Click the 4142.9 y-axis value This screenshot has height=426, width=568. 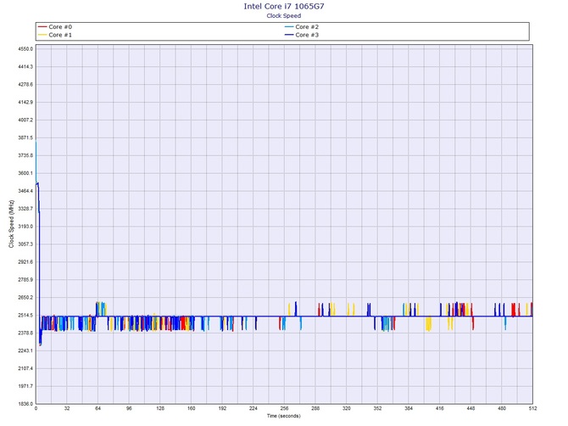[x=25, y=102]
